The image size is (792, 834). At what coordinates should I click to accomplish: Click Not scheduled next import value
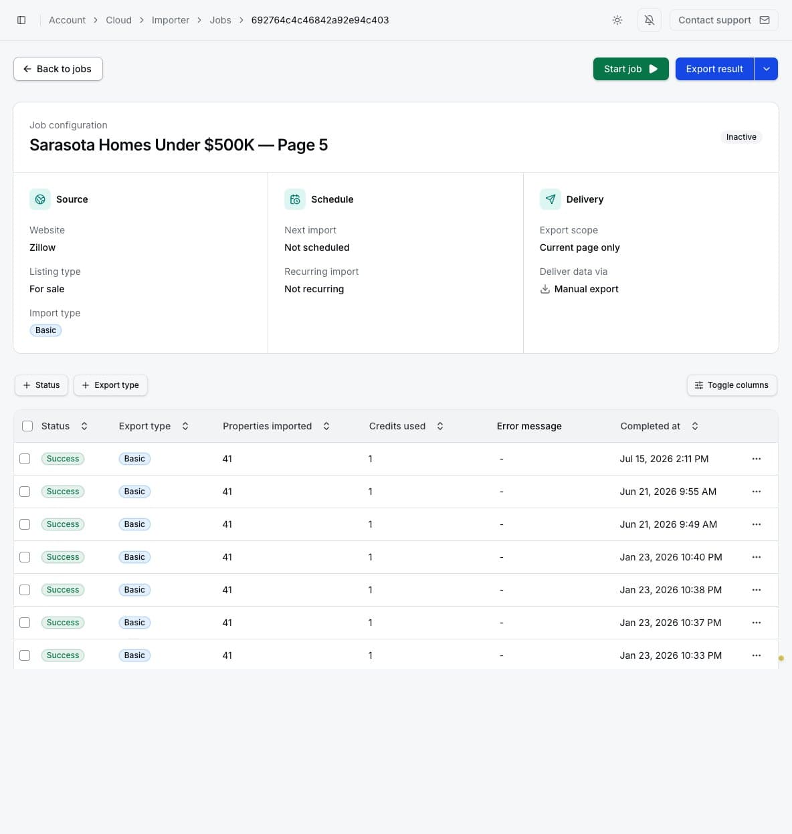[x=316, y=247]
